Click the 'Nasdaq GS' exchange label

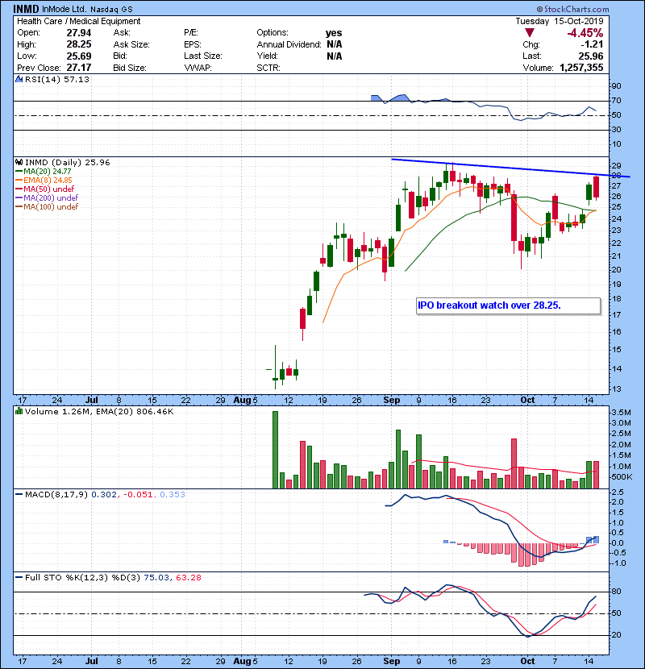tap(111, 10)
